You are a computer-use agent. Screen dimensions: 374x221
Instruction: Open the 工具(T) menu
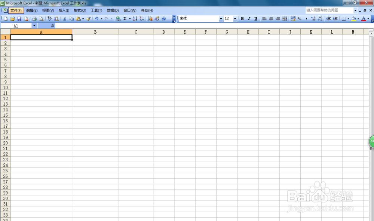click(x=96, y=10)
